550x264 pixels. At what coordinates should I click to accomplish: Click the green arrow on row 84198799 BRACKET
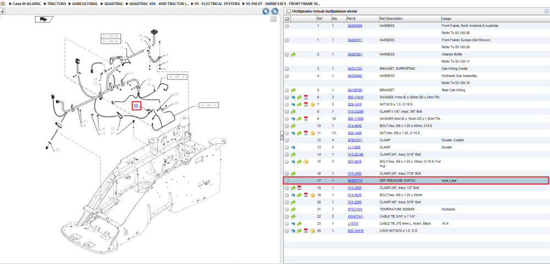click(294, 90)
